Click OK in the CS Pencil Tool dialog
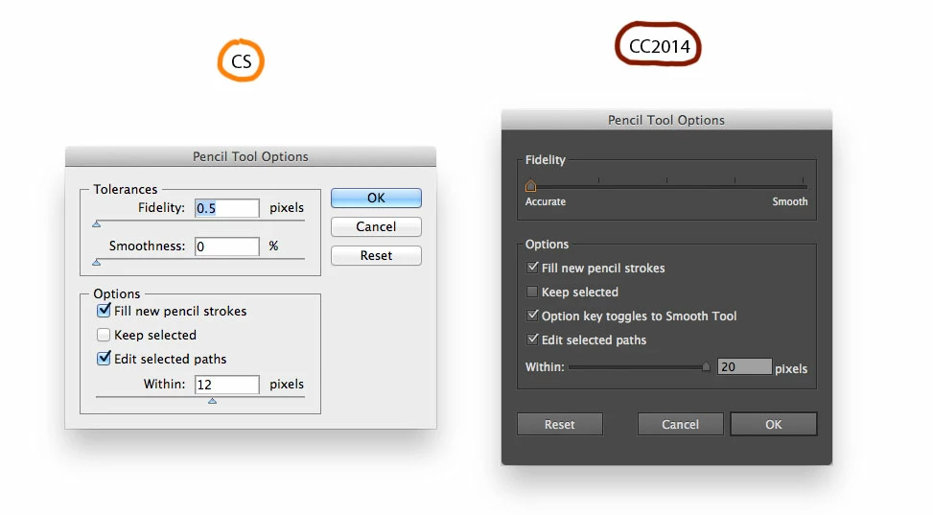This screenshot has height=515, width=933. (376, 198)
